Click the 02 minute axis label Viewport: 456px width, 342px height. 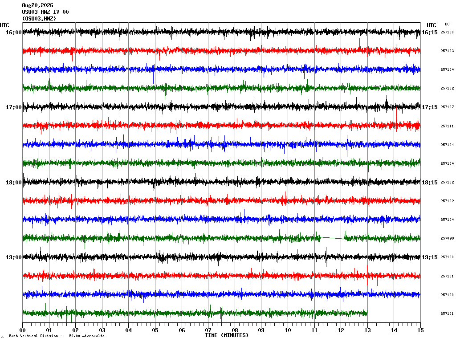tap(76, 330)
